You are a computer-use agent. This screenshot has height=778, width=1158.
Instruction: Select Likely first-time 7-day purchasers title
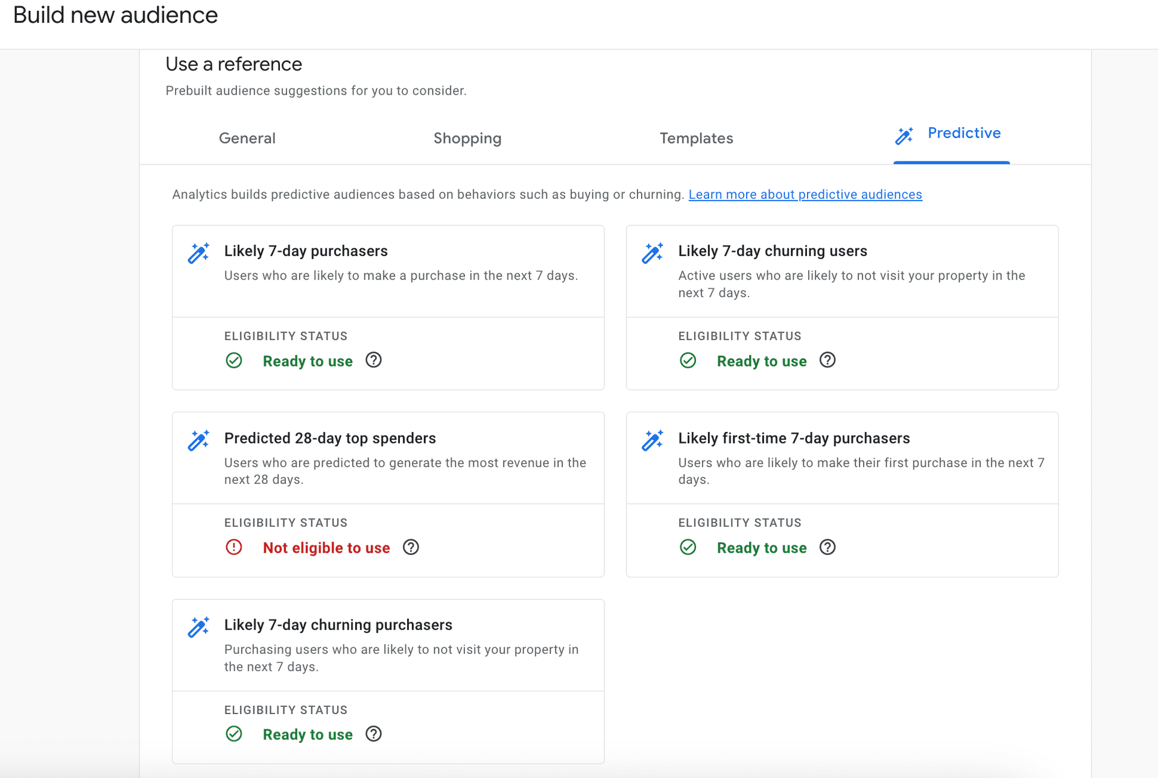[x=794, y=438]
